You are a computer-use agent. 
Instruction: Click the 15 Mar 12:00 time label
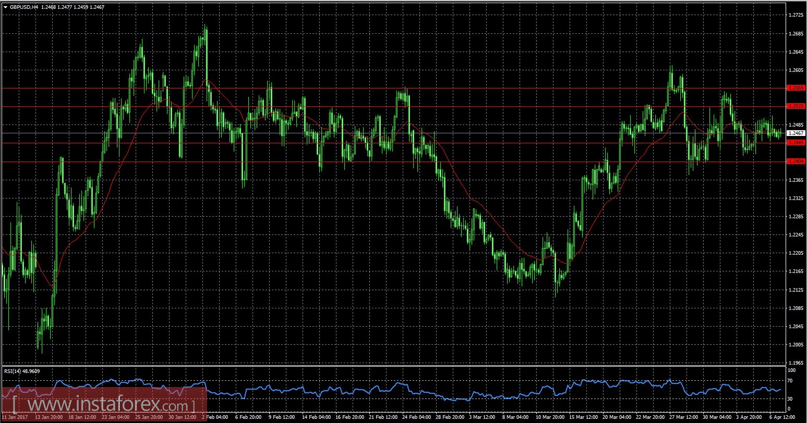(x=583, y=417)
